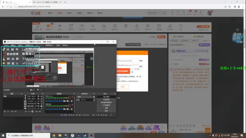Image resolution: width=246 pixels, height=138 pixels.
Task: Open 桌面音频 audio settings gear
Action: coord(72,109)
